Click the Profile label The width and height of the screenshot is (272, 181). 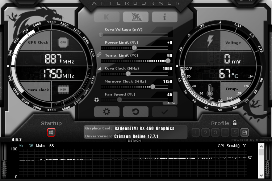point(220,123)
